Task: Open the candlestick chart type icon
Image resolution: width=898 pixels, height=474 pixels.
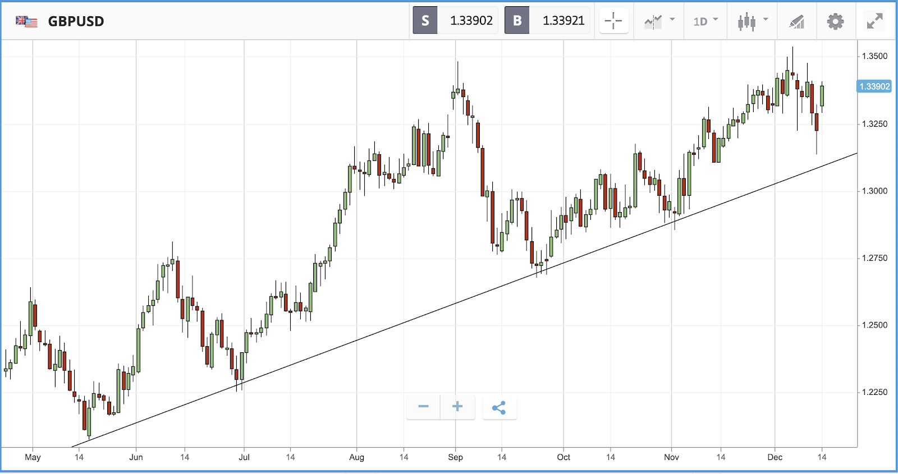Action: pos(746,22)
